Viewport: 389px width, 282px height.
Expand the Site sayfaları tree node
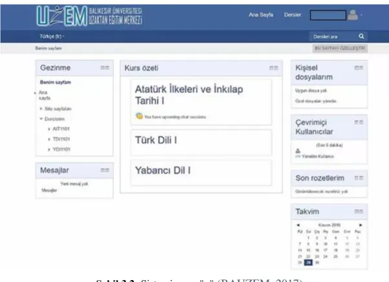coord(41,109)
